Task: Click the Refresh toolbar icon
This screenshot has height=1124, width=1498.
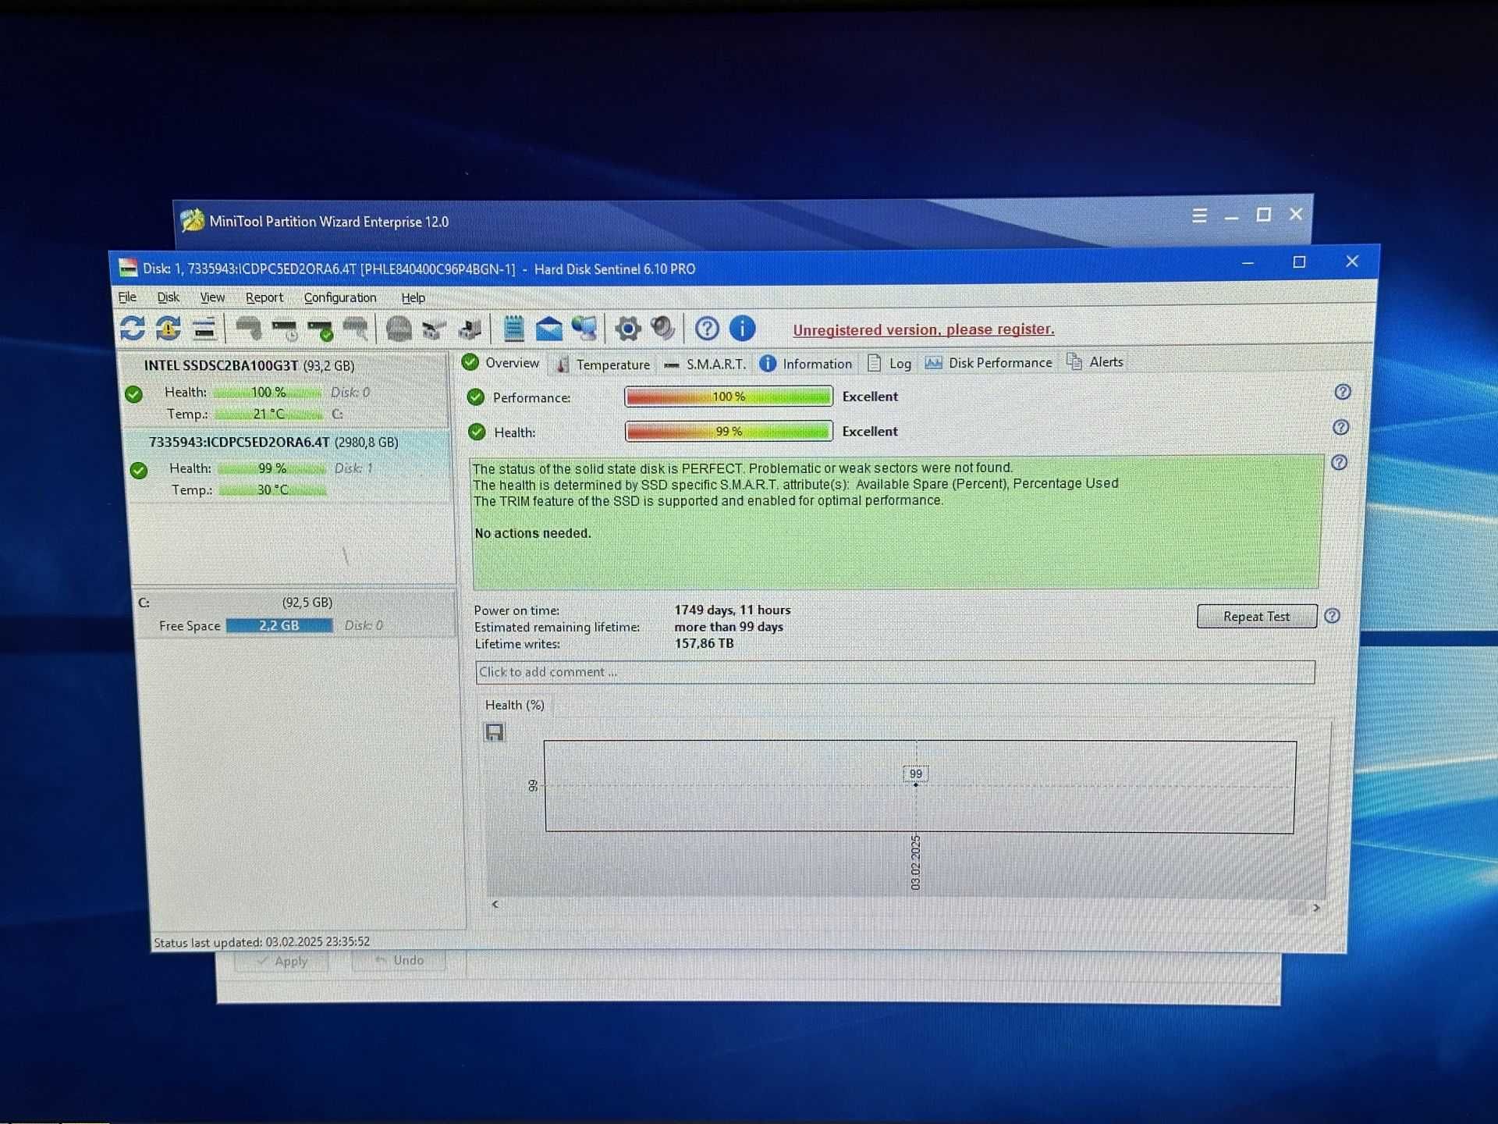Action: coord(133,329)
